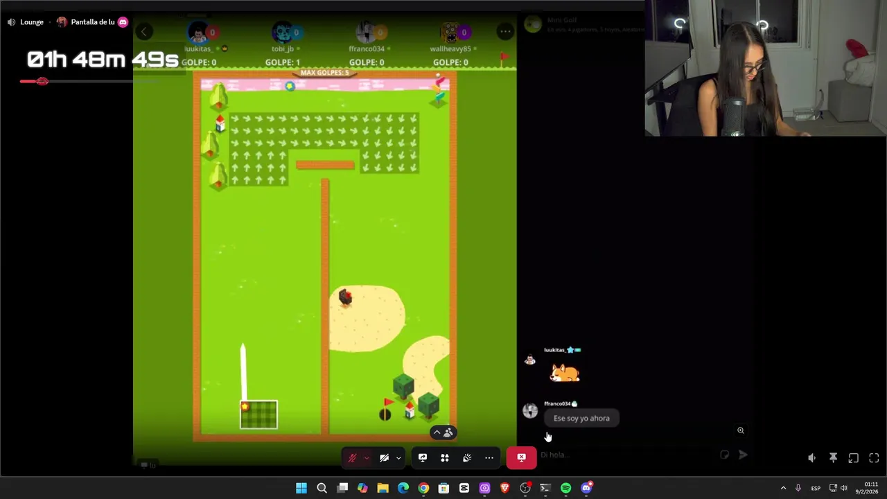Open CapCut from taskbar
887x499 pixels.
[x=464, y=489]
